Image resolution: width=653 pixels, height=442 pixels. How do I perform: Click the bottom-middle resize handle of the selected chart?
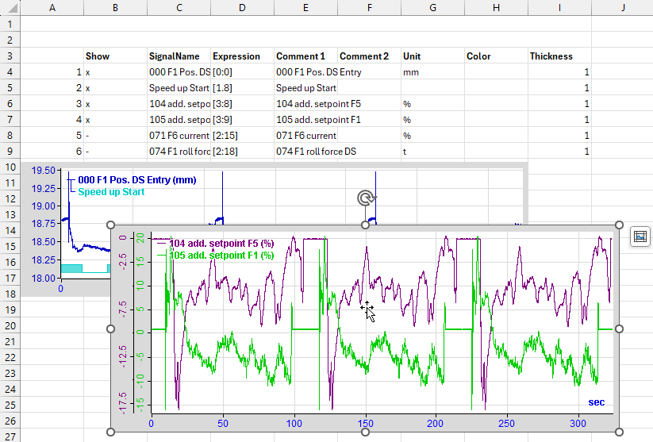pyautogui.click(x=365, y=432)
